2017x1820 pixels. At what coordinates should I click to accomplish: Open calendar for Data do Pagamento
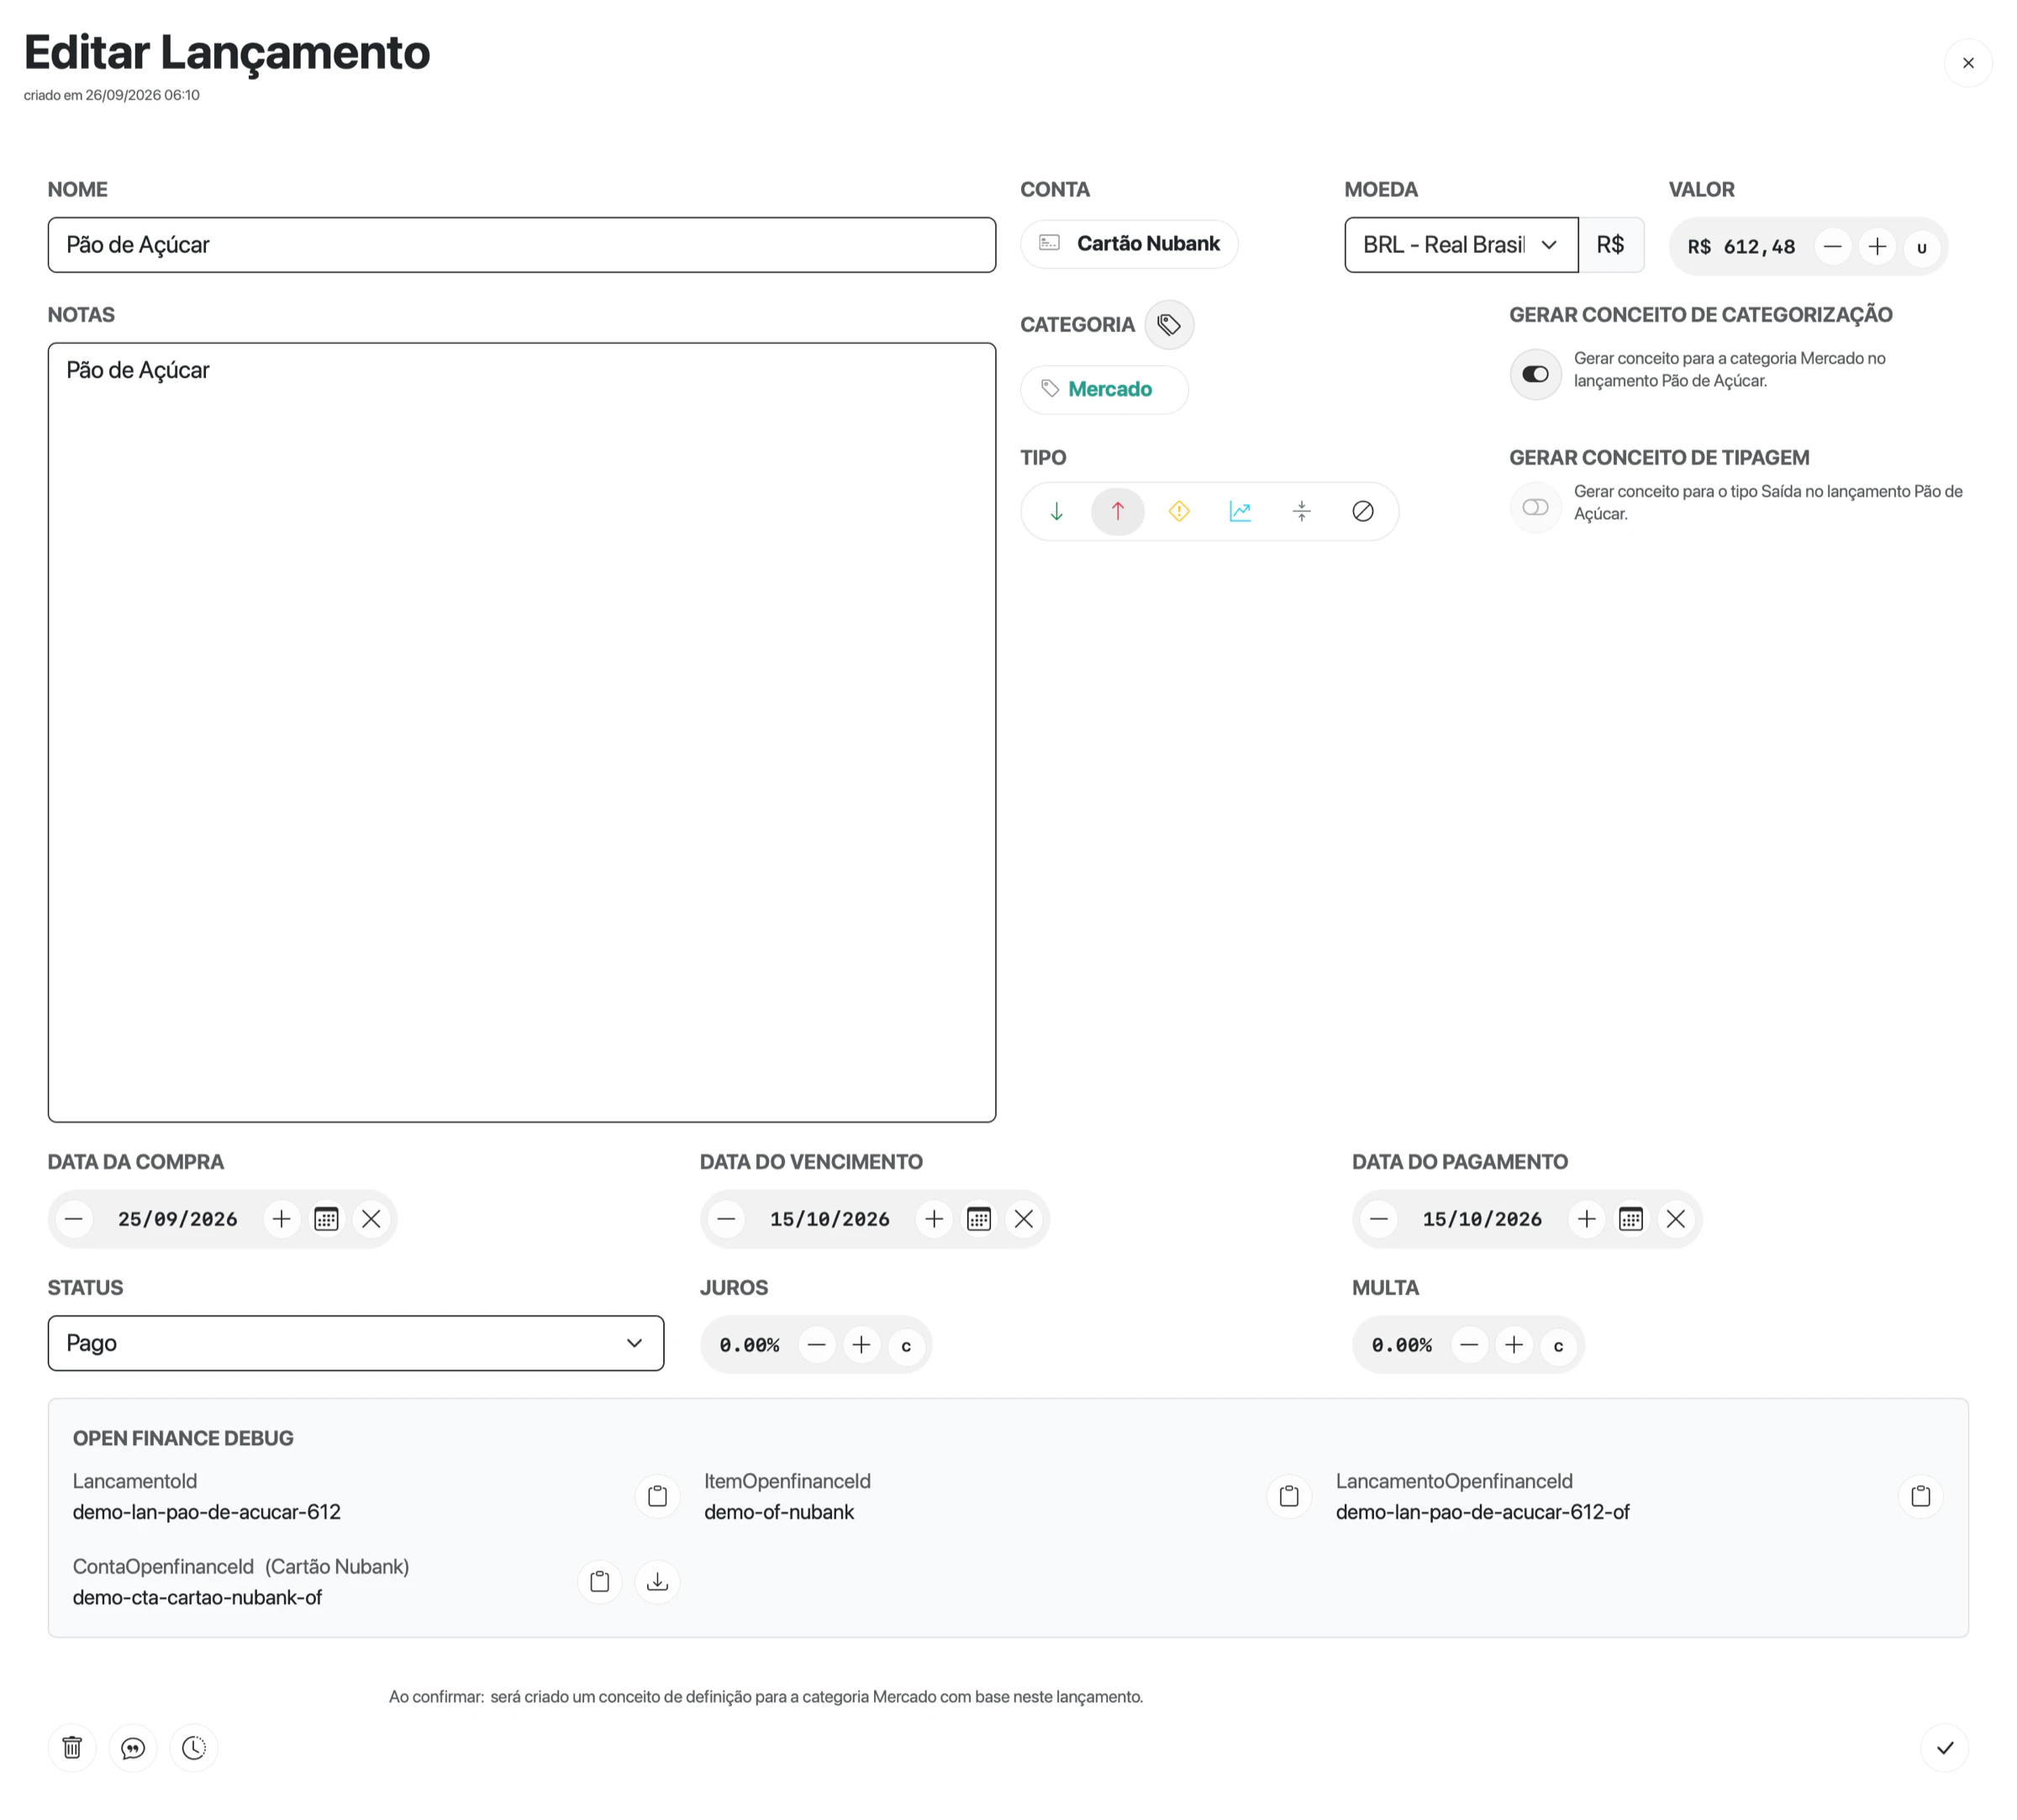point(1631,1218)
